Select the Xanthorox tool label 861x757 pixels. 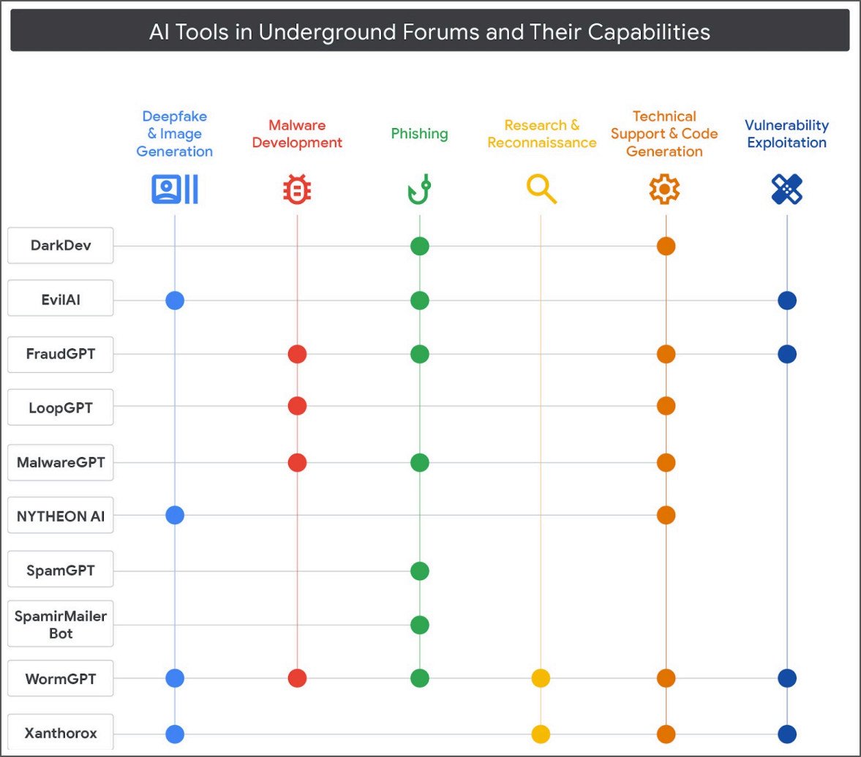click(61, 733)
